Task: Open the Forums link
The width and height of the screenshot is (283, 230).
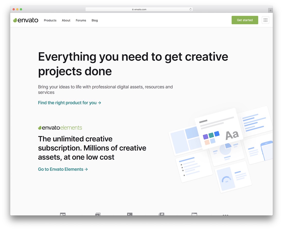Action: pyautogui.click(x=81, y=20)
